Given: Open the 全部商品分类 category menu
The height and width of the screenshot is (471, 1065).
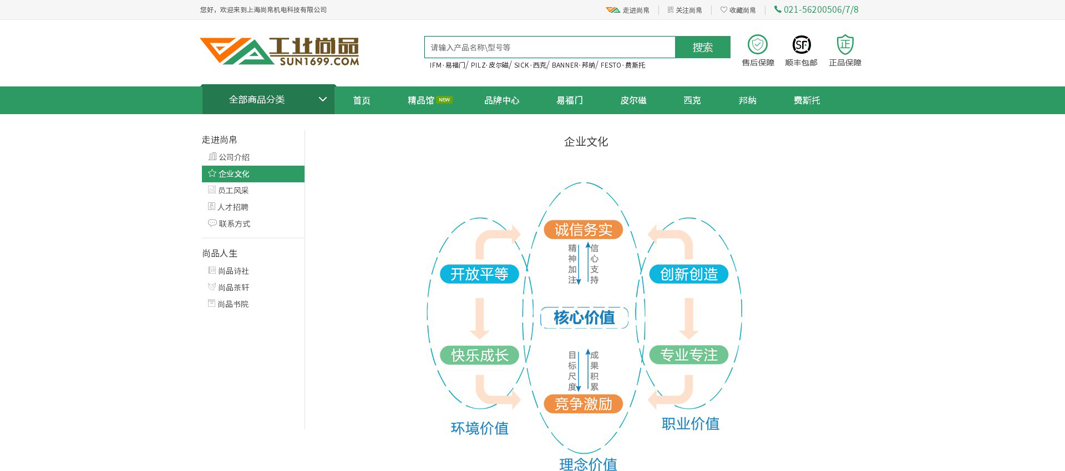Looking at the screenshot, I should [x=257, y=100].
